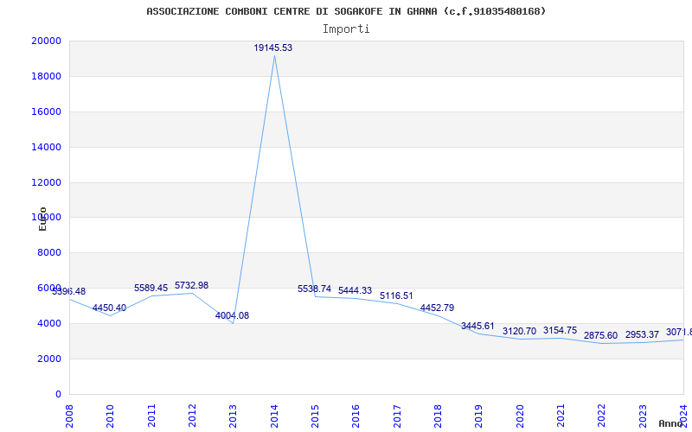
Task: Click the 5116.51 data label
Action: tap(396, 295)
